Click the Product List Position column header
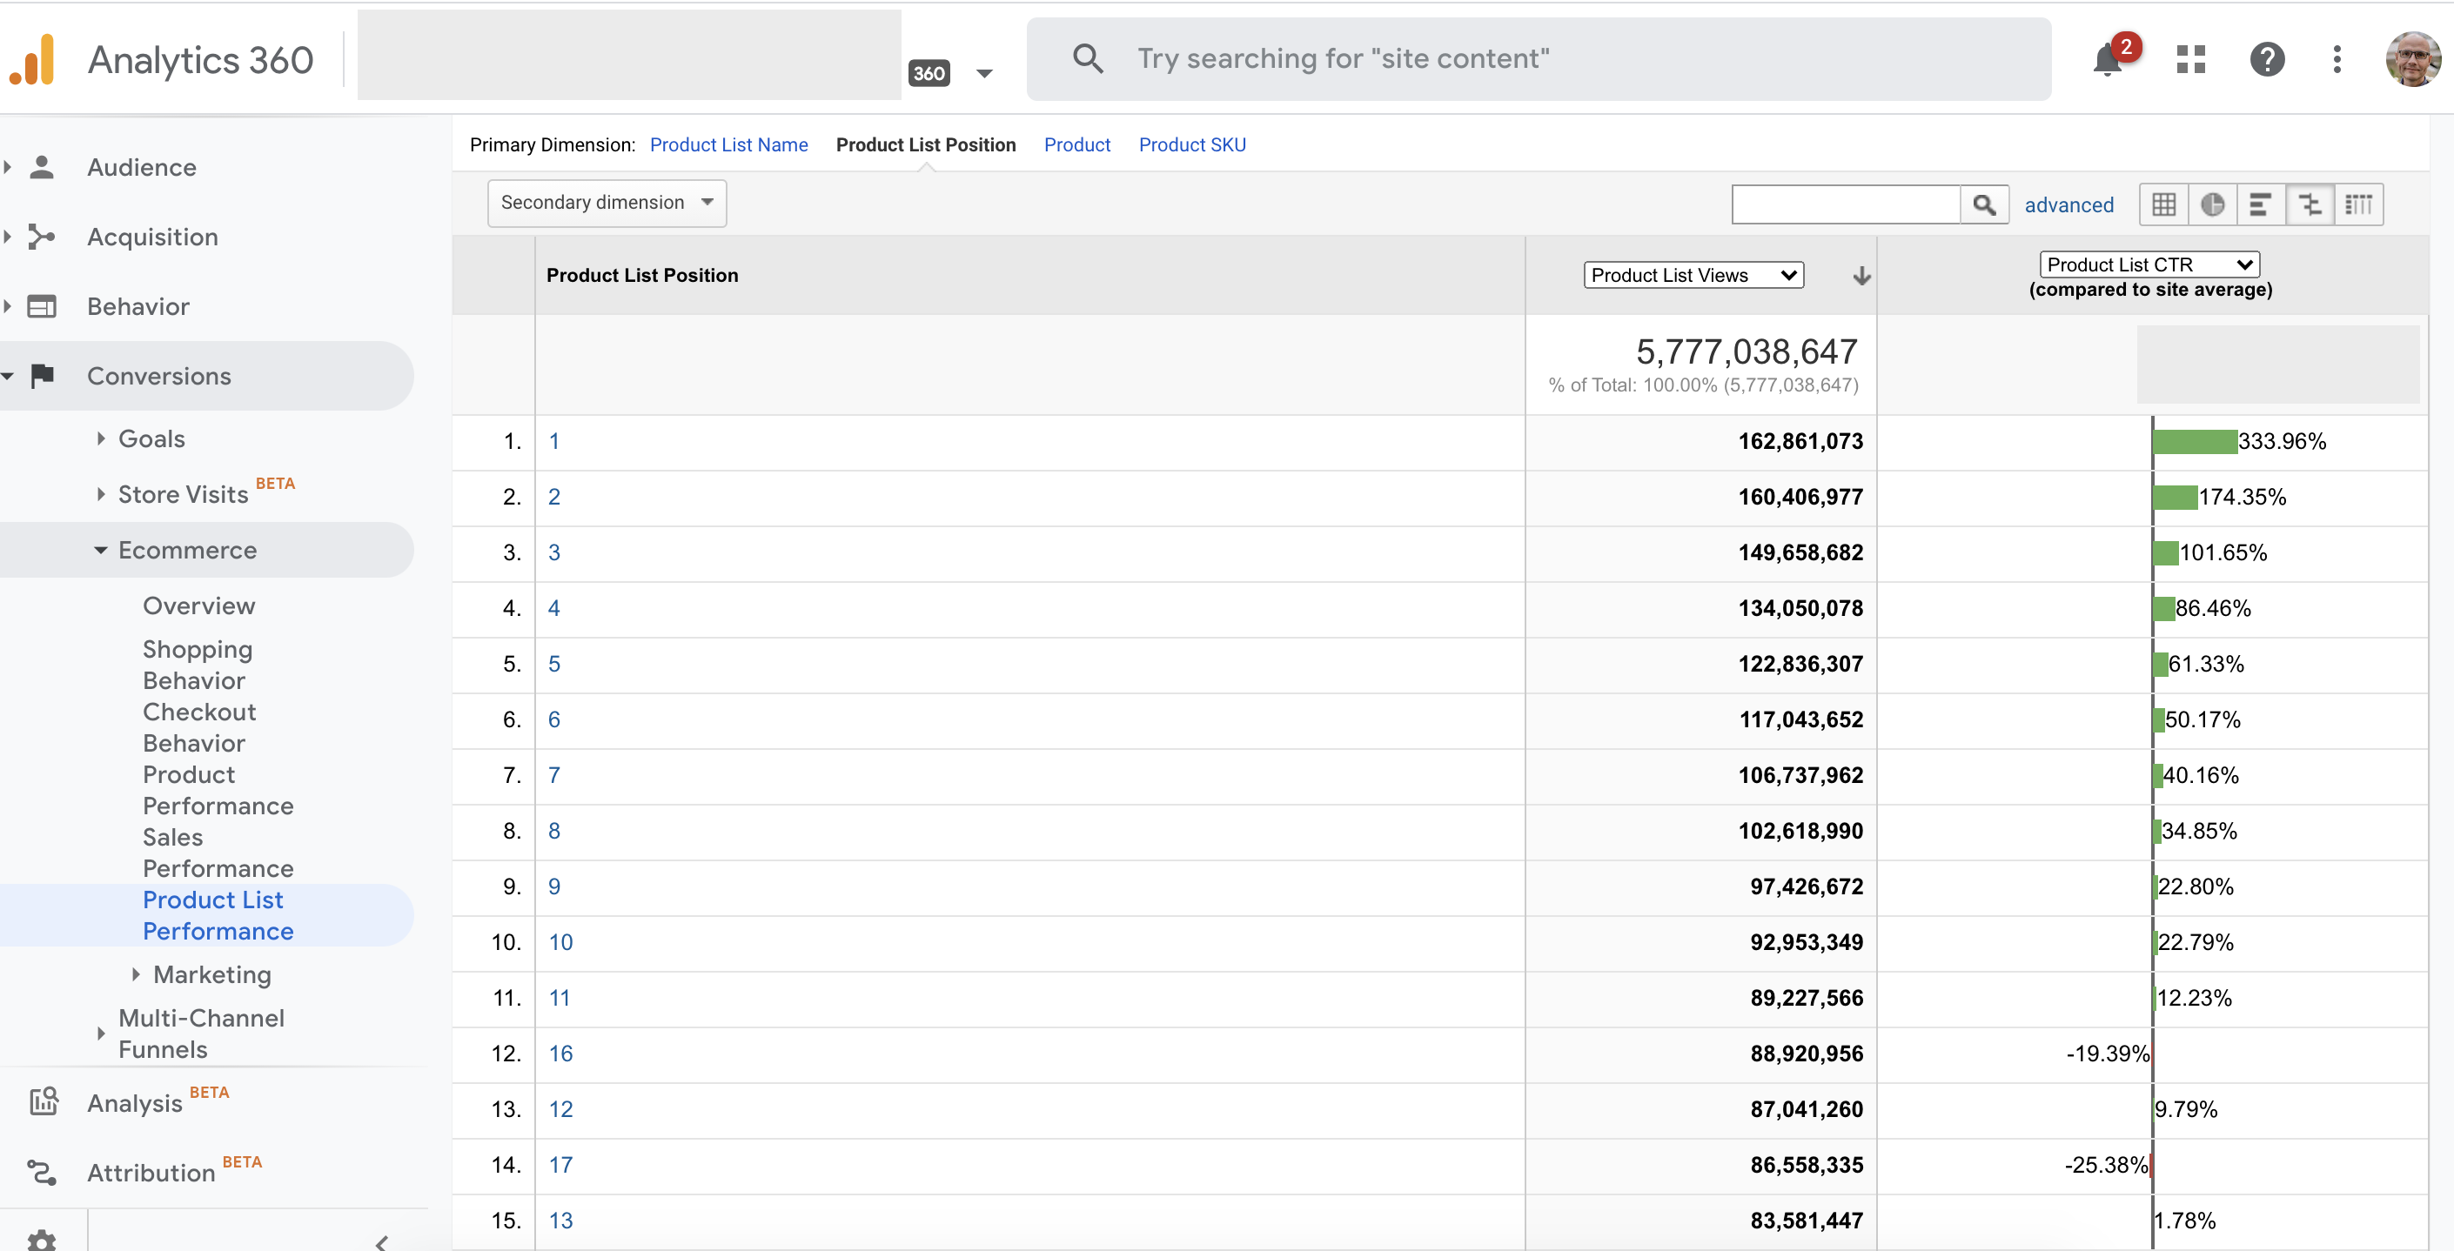 pos(642,275)
